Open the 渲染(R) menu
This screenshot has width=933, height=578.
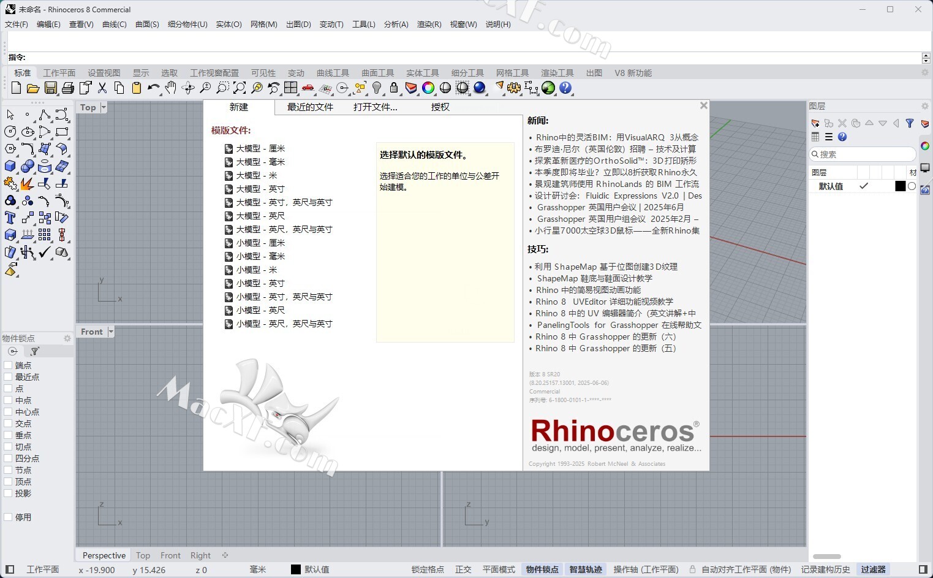pyautogui.click(x=429, y=25)
